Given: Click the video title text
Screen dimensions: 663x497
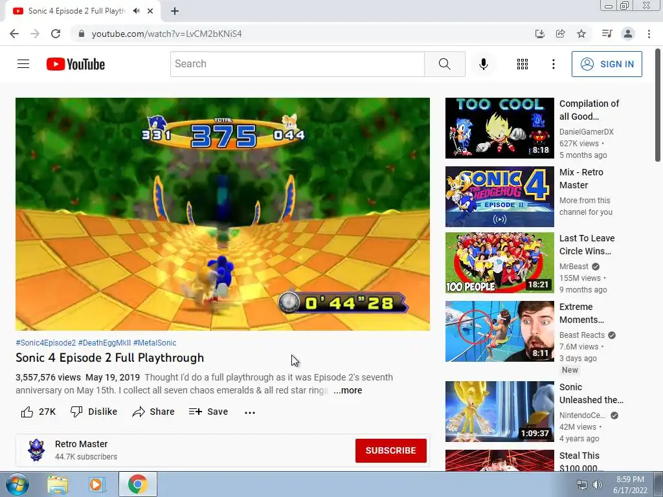Looking at the screenshot, I should point(110,358).
